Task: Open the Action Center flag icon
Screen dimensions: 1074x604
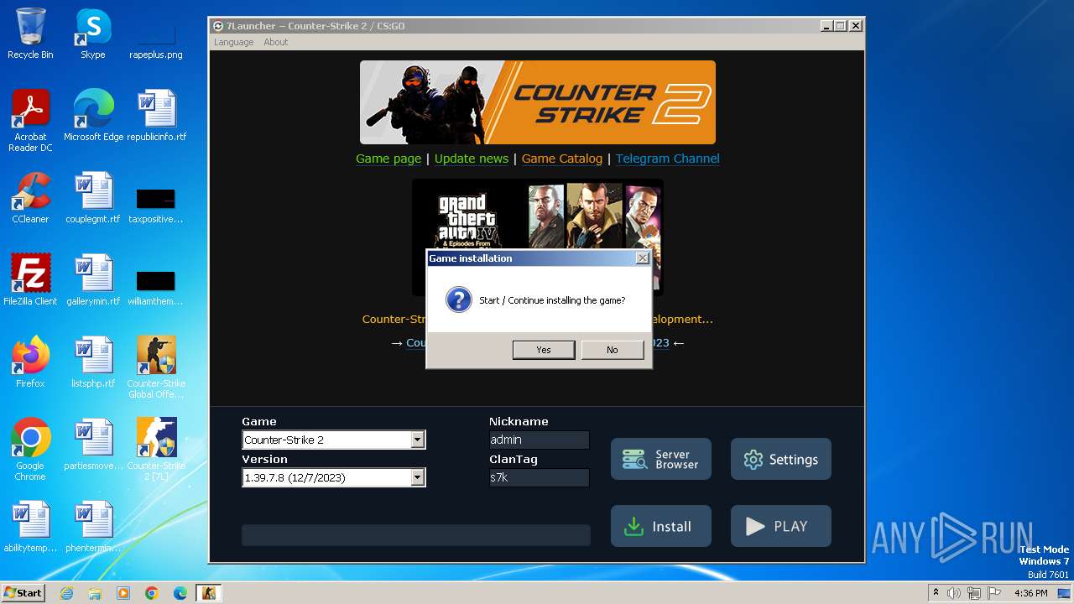Action: 993,593
